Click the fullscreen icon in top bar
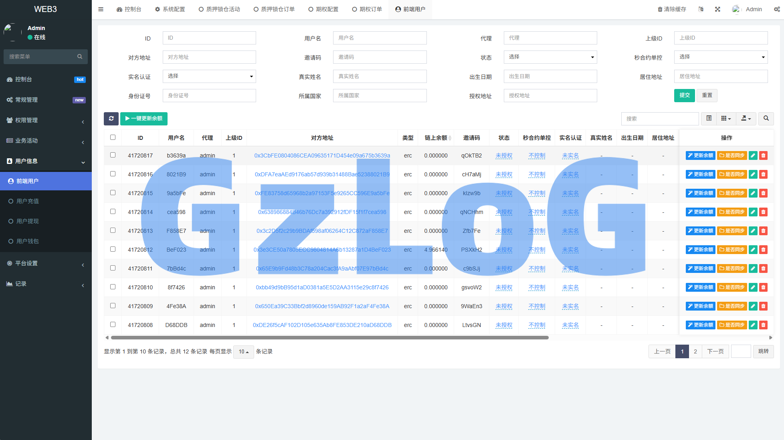This screenshot has height=440, width=784. click(717, 9)
